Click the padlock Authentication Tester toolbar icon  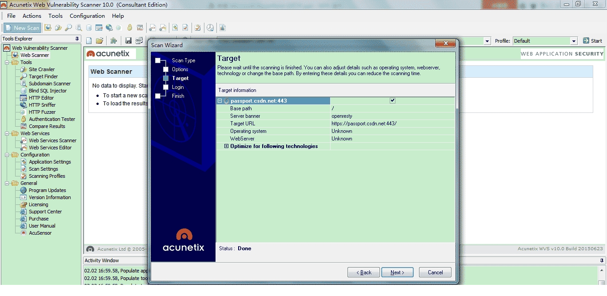130,28
